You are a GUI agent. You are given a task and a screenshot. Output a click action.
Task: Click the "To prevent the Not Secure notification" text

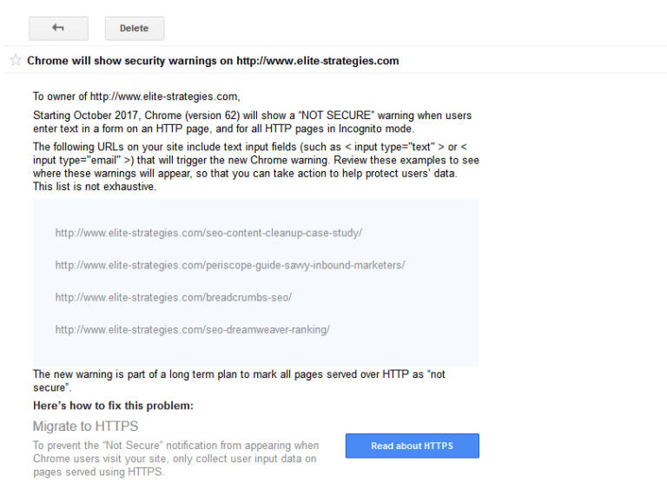175,459
